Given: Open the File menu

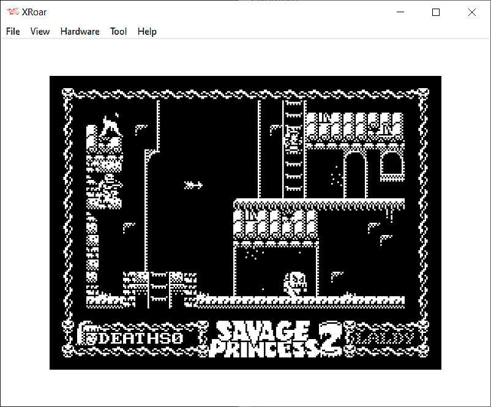Looking at the screenshot, I should [13, 31].
